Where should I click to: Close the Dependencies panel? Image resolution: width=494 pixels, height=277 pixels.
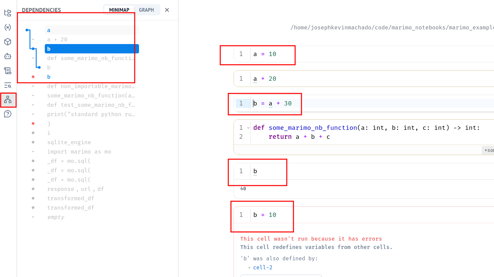tap(167, 10)
